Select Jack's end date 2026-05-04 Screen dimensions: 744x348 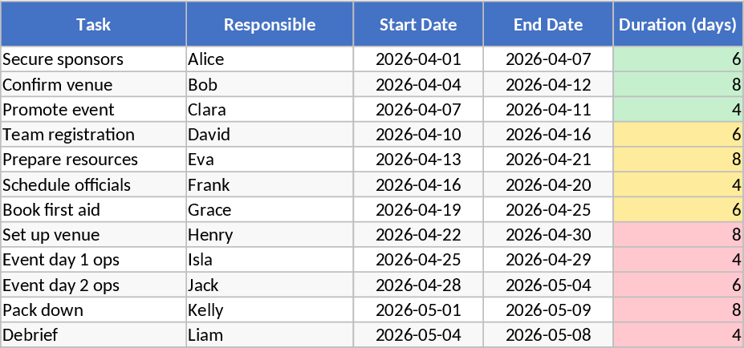pos(548,285)
